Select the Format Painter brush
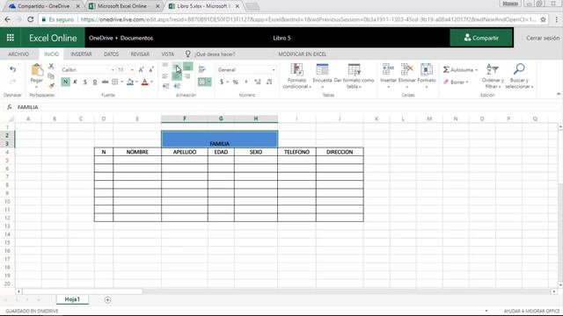This screenshot has height=316, width=563. tap(51, 86)
